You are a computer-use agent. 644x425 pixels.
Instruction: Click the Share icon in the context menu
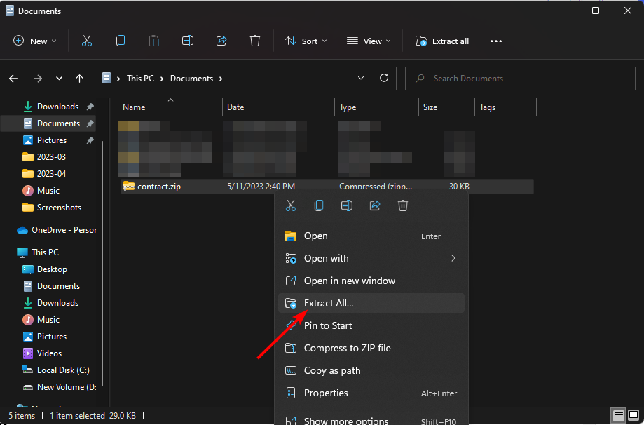click(375, 205)
